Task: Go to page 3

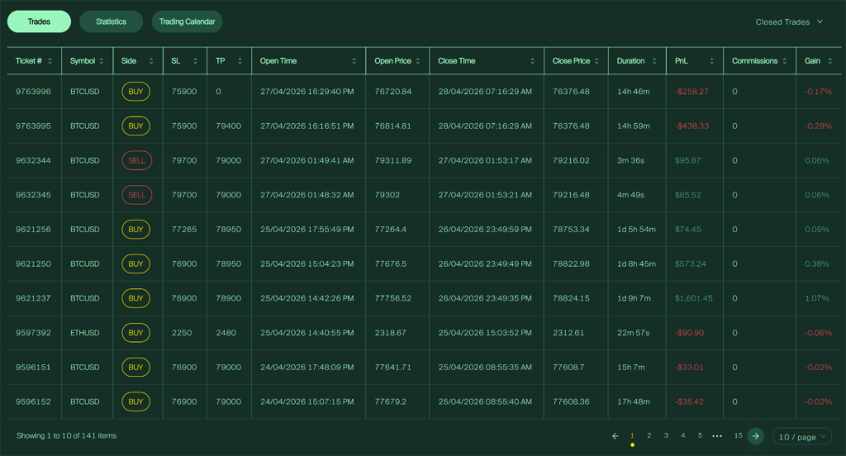Action: pyautogui.click(x=667, y=435)
